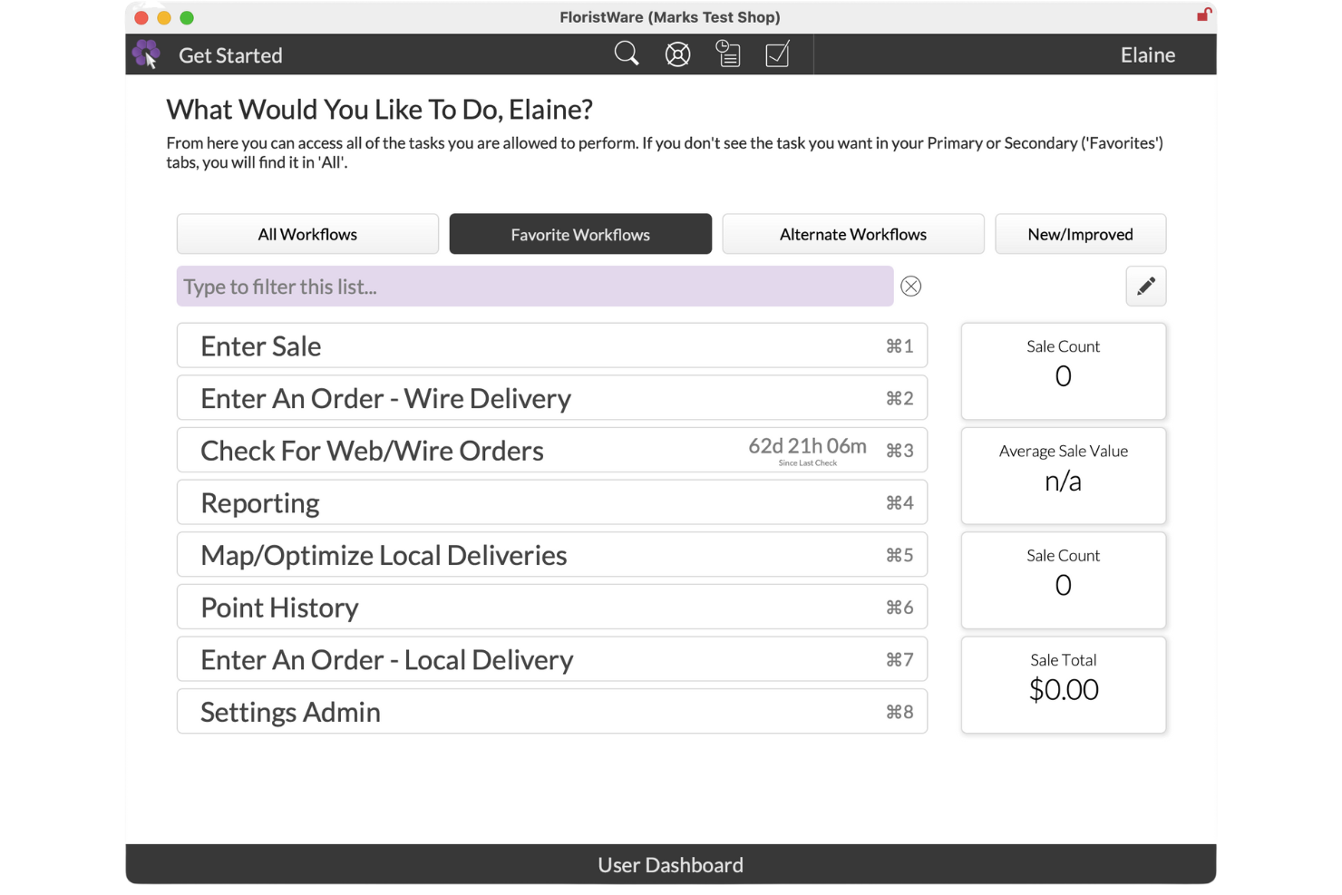Open the User Dashboard
Image resolution: width=1342 pixels, height=895 pixels.
pos(670,864)
